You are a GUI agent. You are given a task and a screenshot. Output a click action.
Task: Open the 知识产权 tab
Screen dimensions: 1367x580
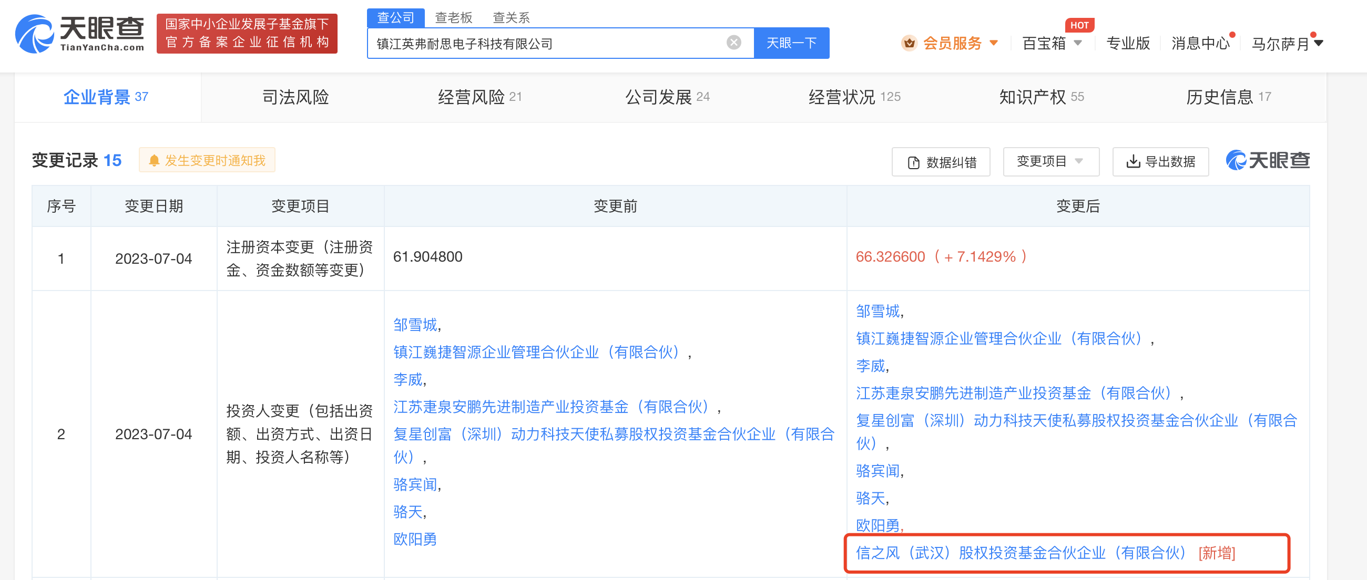[1041, 97]
